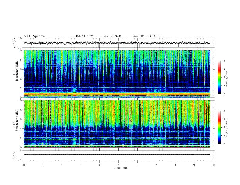The image size is (240, 185).
Task: Click the "-5" tick on ch.2 colorbar
Action: 223,127
